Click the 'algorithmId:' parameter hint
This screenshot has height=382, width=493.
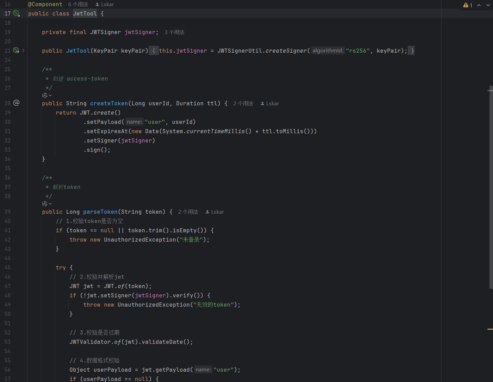(x=328, y=51)
